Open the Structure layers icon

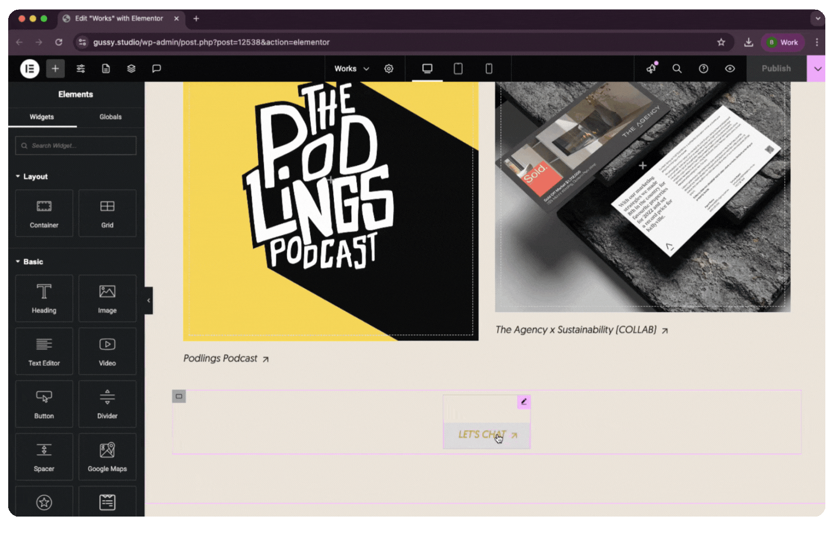pos(131,69)
